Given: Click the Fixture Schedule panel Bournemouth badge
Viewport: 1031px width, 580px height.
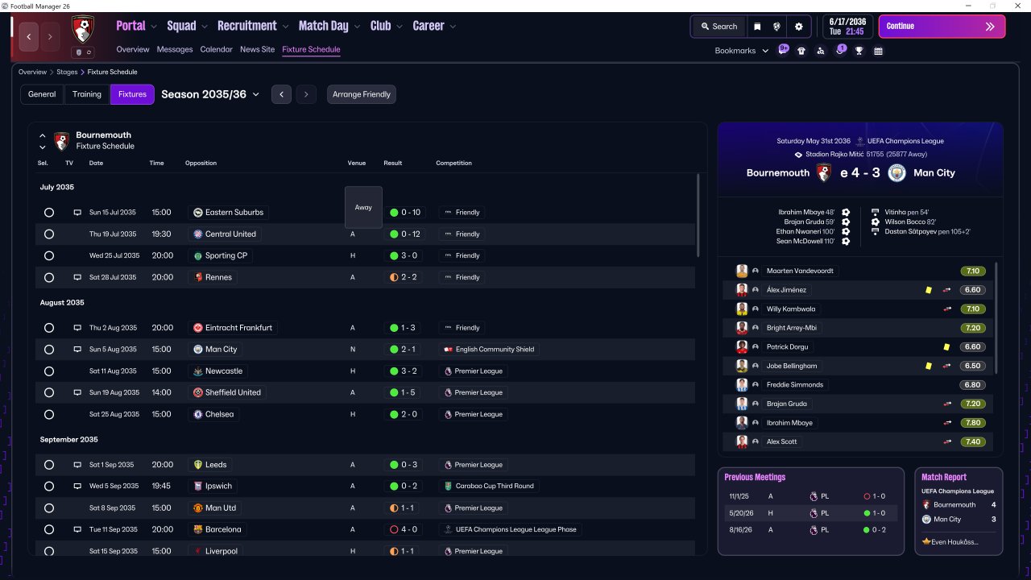Looking at the screenshot, I should point(61,141).
